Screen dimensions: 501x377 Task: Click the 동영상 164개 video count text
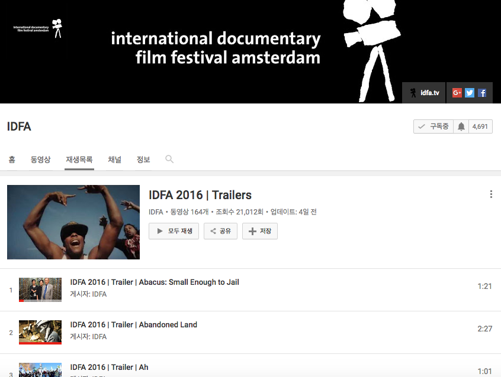coord(190,212)
